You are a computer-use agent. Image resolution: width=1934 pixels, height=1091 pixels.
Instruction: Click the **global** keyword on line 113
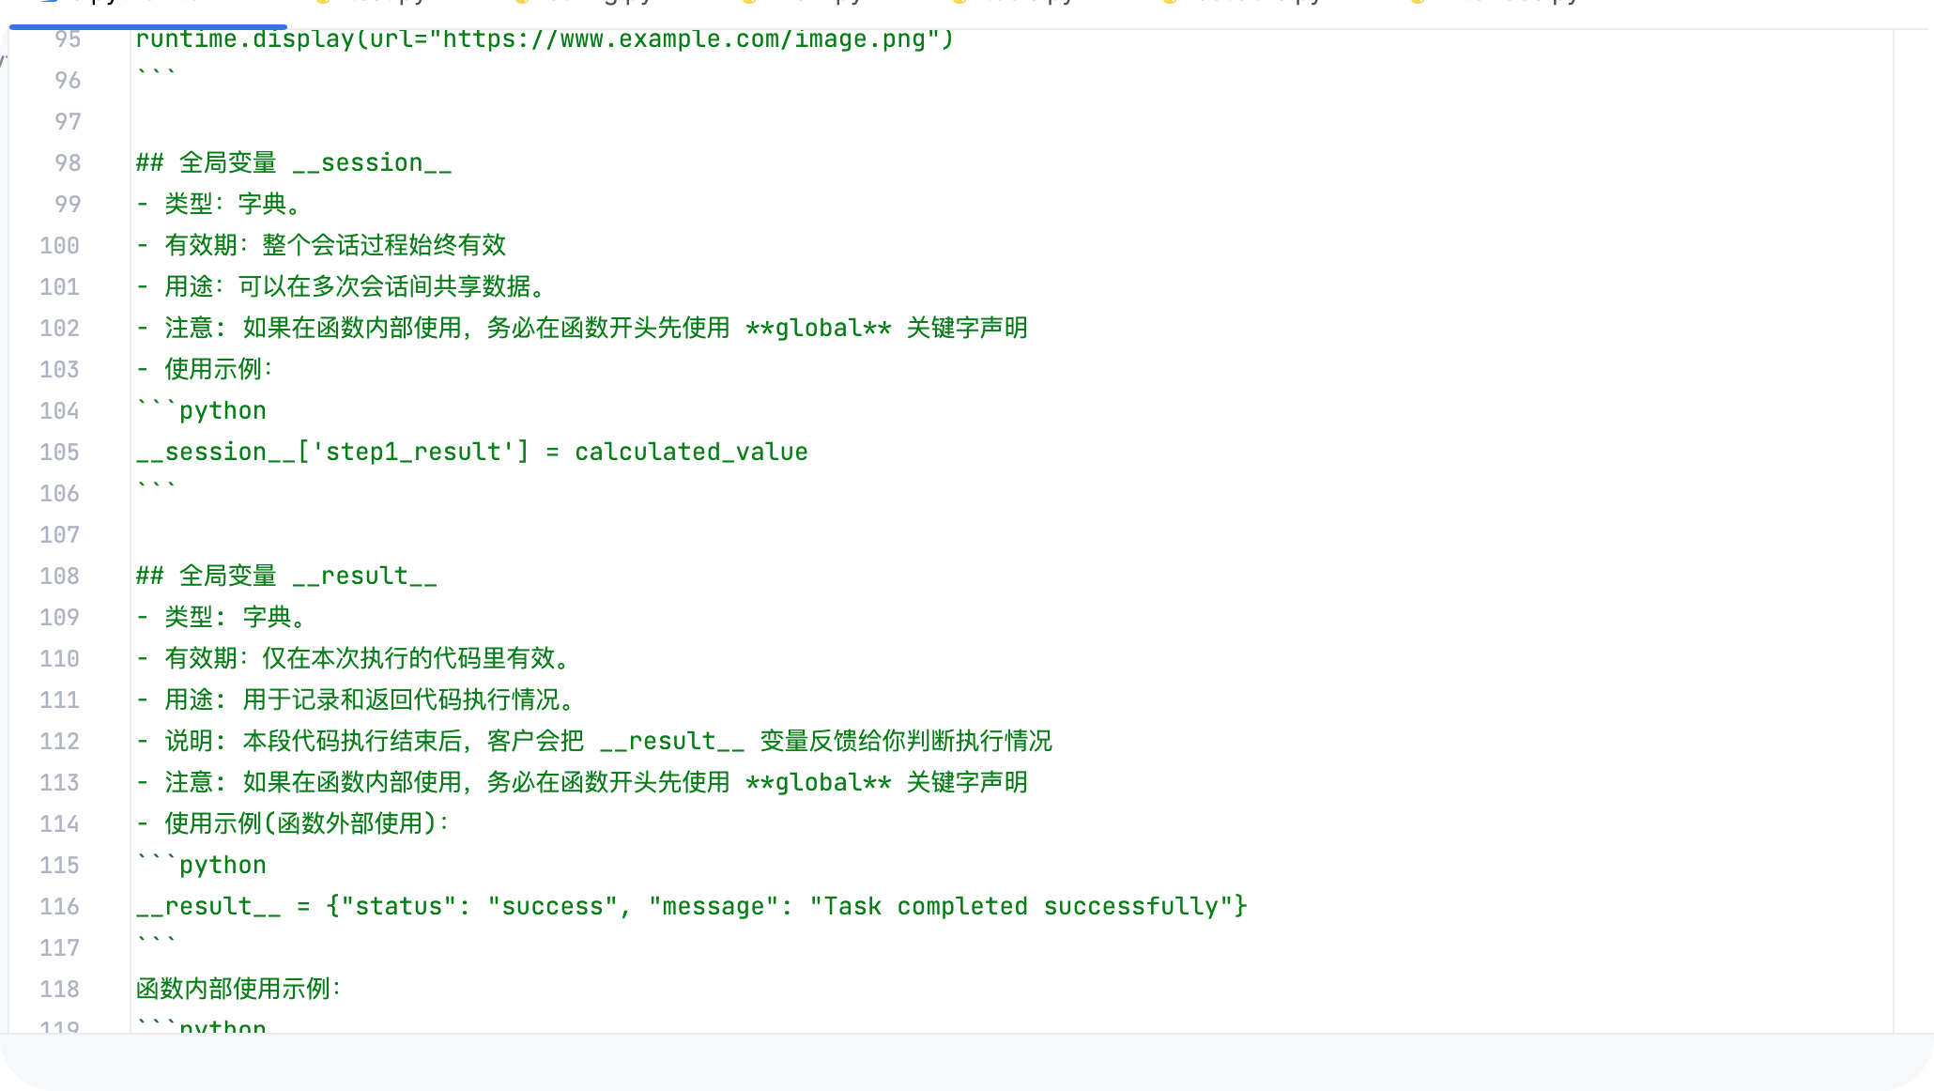[x=818, y=782]
